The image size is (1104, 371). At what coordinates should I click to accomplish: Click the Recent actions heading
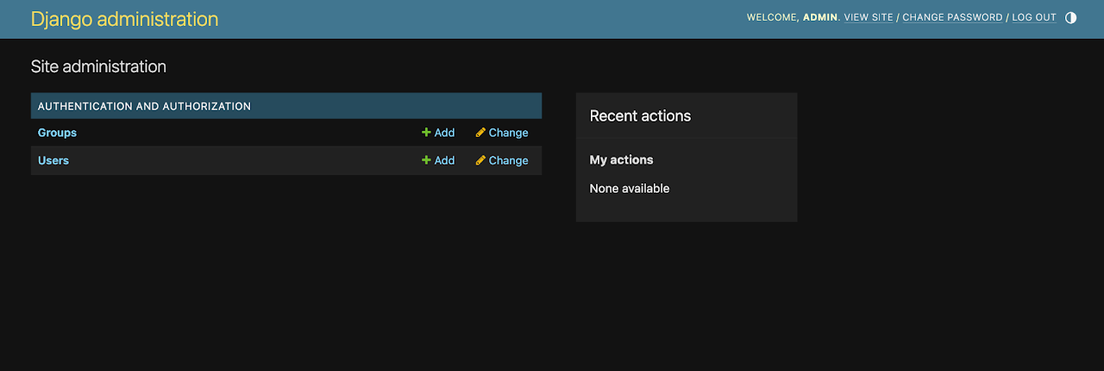click(x=640, y=115)
